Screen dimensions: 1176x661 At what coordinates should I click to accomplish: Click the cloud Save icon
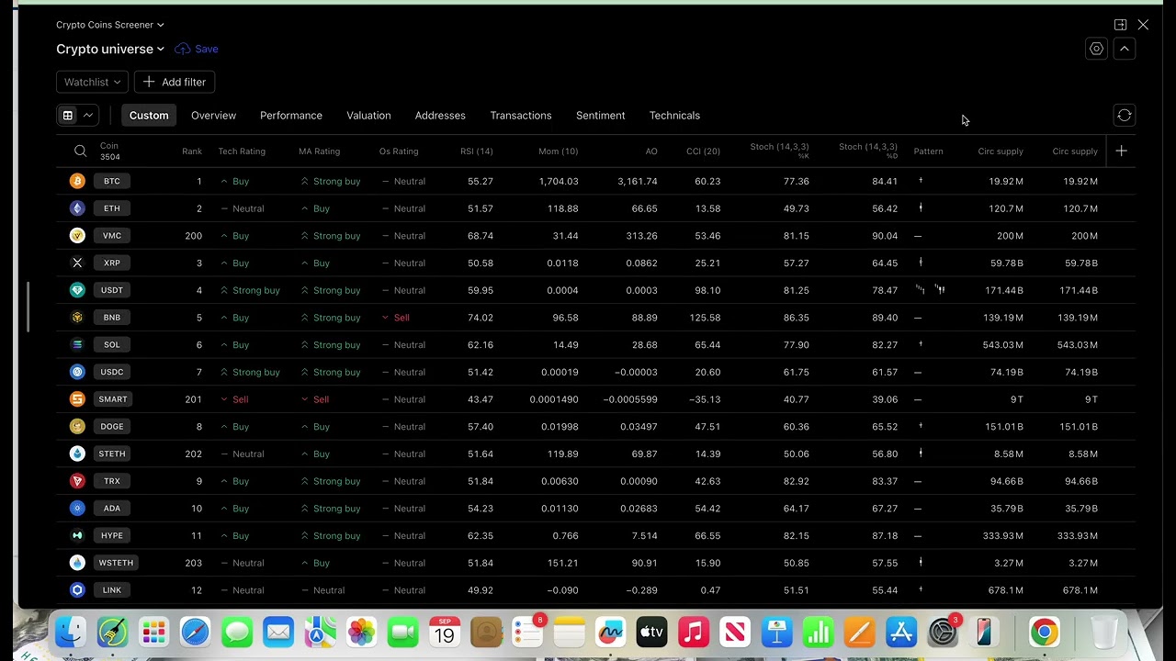coord(182,49)
